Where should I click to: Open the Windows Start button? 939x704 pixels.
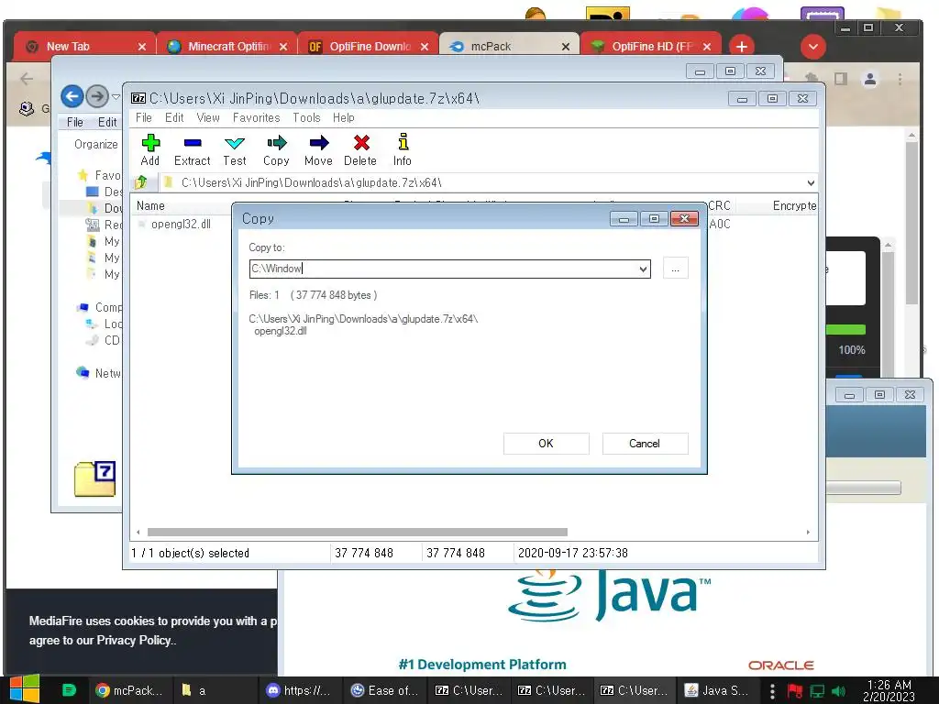24,689
